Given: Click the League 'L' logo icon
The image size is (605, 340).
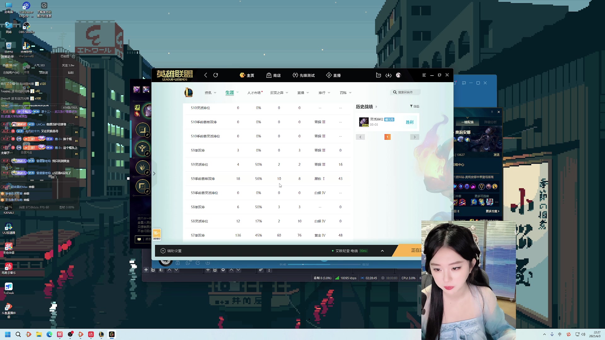Looking at the screenshot, I should (188, 92).
